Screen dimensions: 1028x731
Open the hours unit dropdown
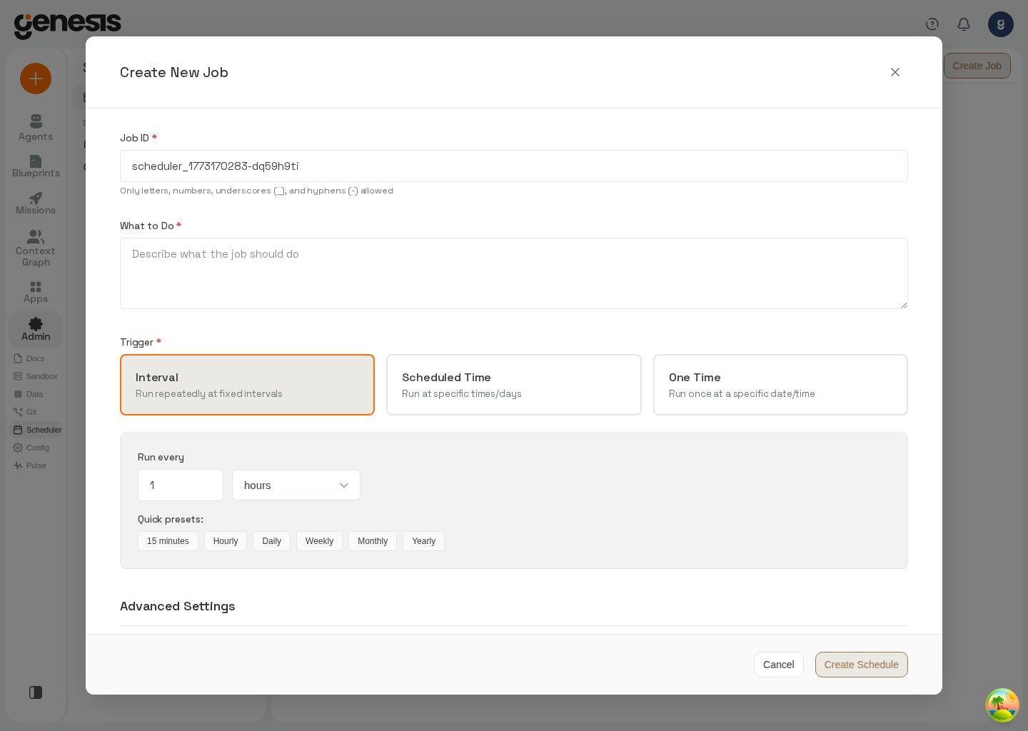(x=296, y=485)
